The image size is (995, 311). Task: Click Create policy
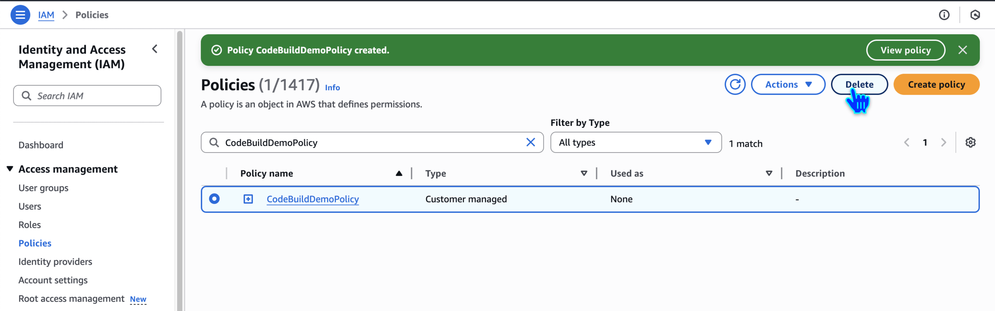tap(936, 84)
